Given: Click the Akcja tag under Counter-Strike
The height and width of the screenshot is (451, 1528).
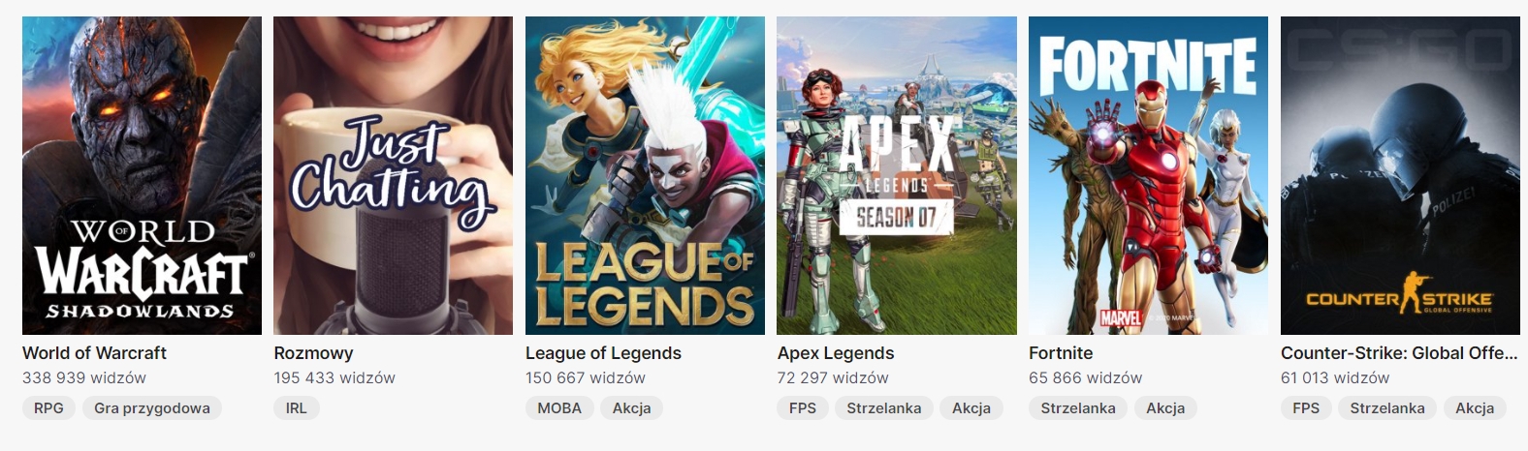Looking at the screenshot, I should pyautogui.click(x=1475, y=408).
